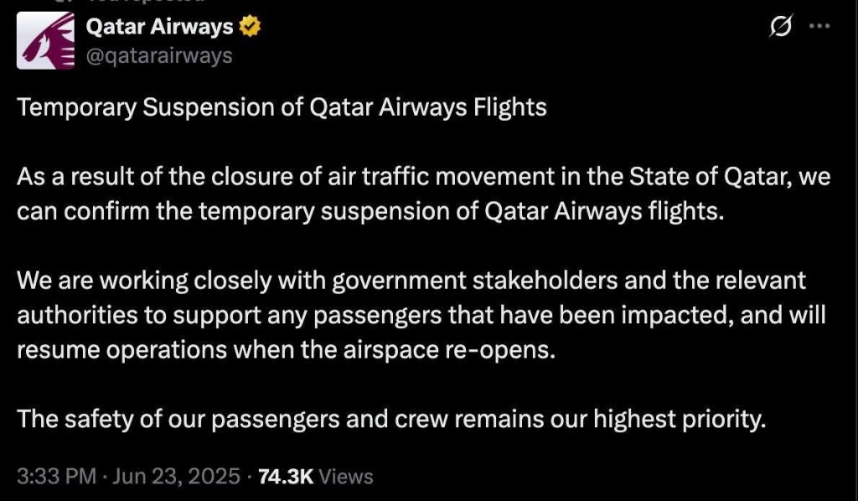Click the phrase "highest priority"
858x501 pixels.
click(x=680, y=419)
